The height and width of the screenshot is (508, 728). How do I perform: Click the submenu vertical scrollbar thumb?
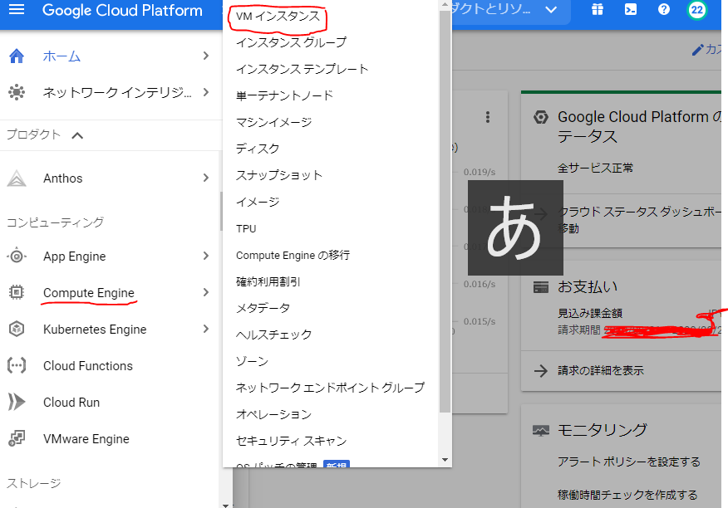pyautogui.click(x=445, y=211)
